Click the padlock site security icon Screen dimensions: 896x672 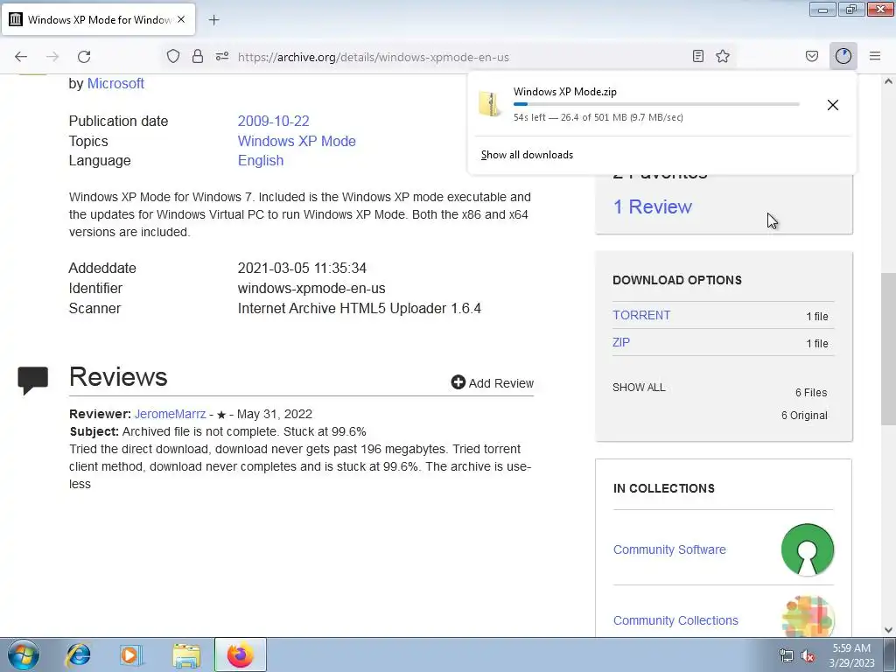(x=198, y=56)
